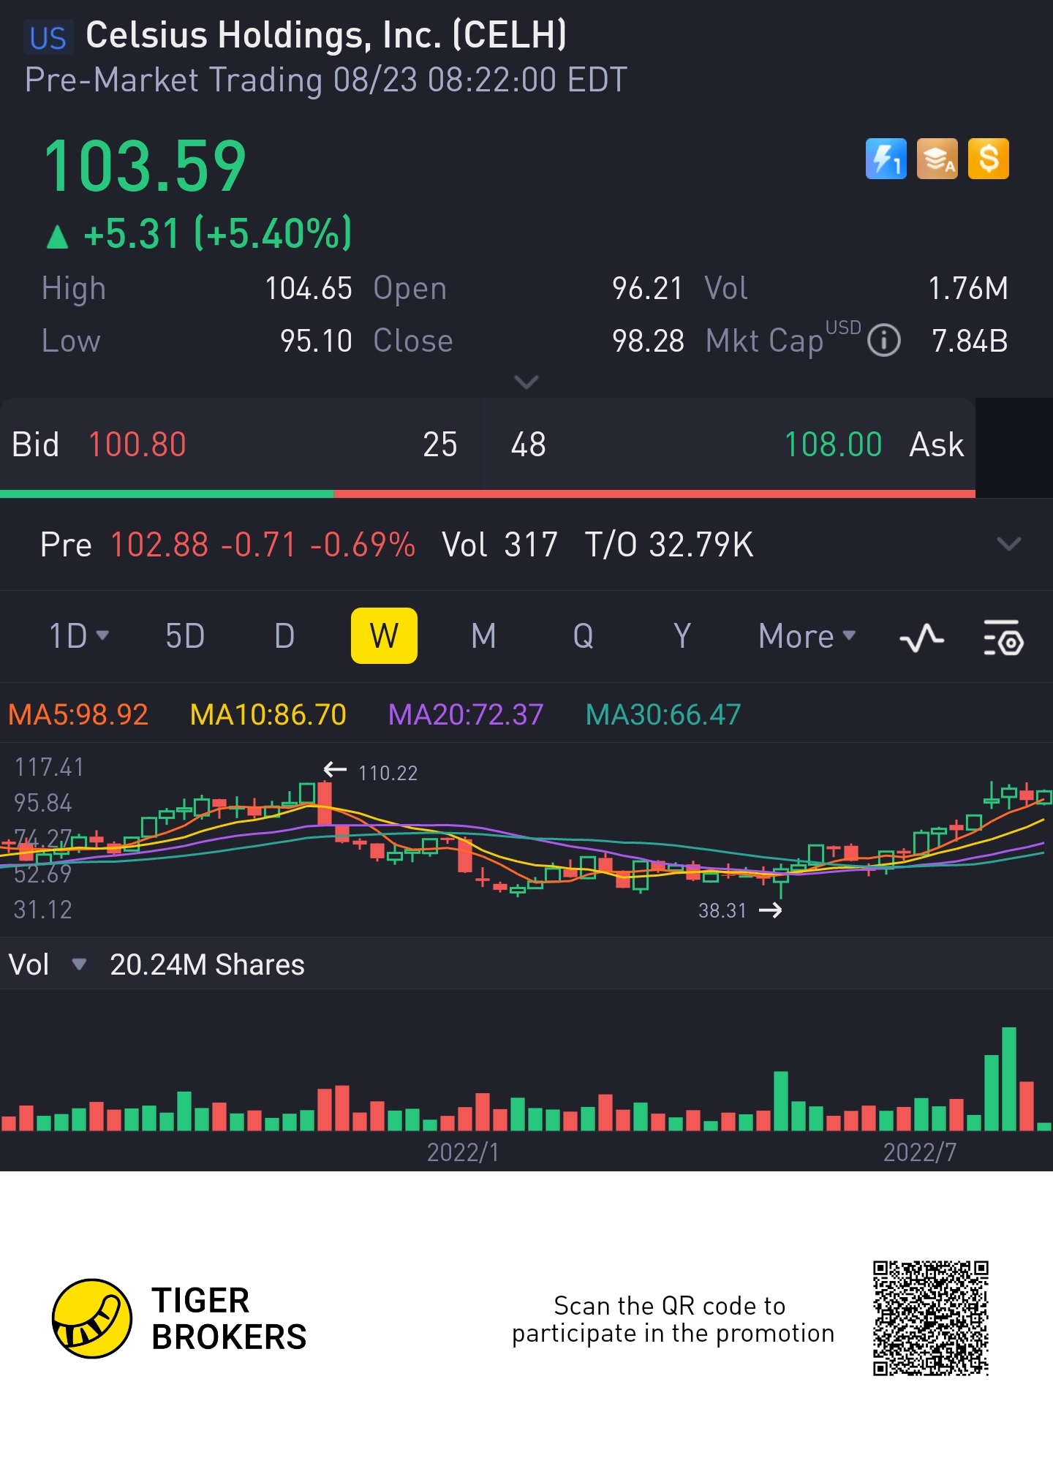Tap the MA5:98.92 indicator label
This screenshot has width=1053, height=1466.
(78, 714)
